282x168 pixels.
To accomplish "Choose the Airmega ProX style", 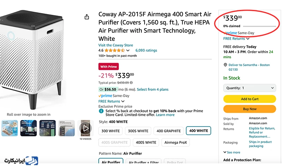I will tap(175, 142).
